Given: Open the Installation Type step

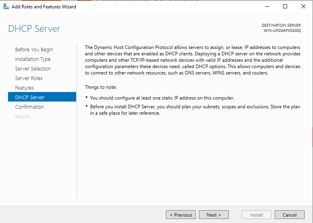Looking at the screenshot, I should pos(33,59).
